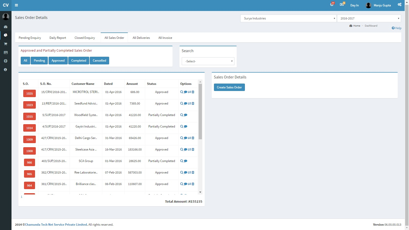Viewport: 409px width, 230px height.
Task: Open red order button 1015
Action: click(x=29, y=117)
